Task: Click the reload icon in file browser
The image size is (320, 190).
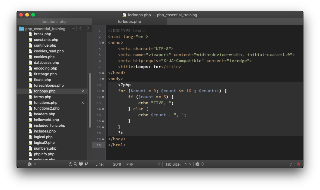Action: coord(70,164)
